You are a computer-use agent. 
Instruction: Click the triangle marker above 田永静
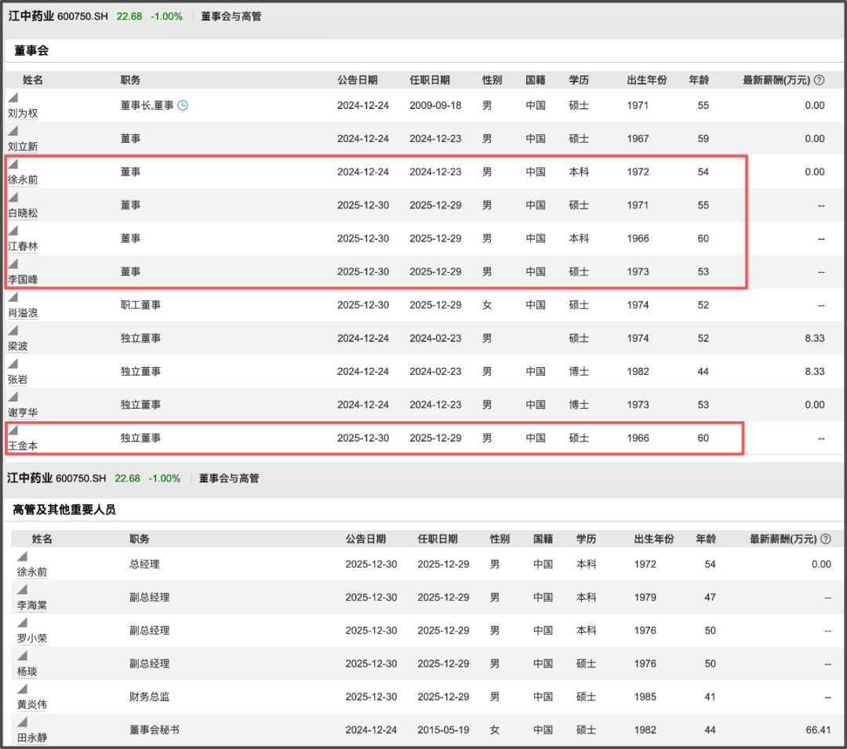[22, 722]
